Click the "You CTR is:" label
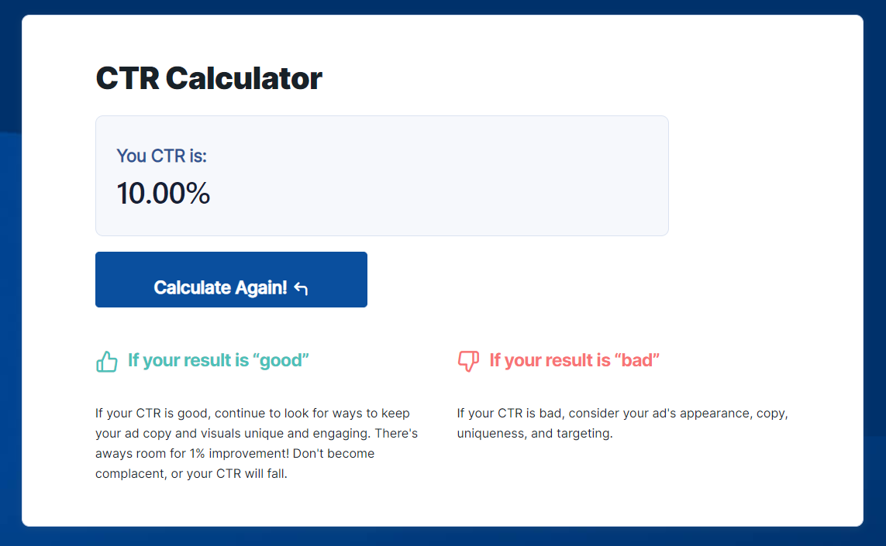The image size is (886, 546). point(161,156)
